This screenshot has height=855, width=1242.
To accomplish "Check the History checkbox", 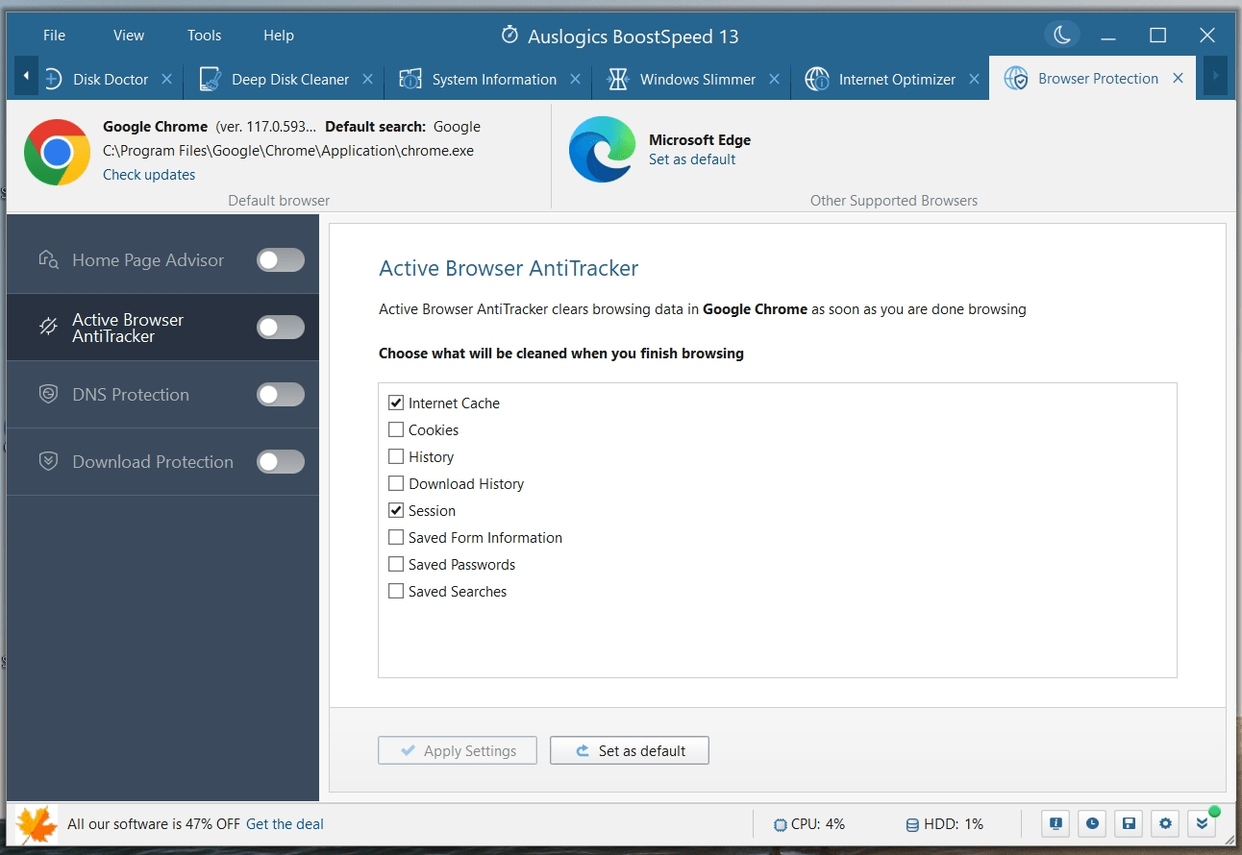I will point(396,456).
